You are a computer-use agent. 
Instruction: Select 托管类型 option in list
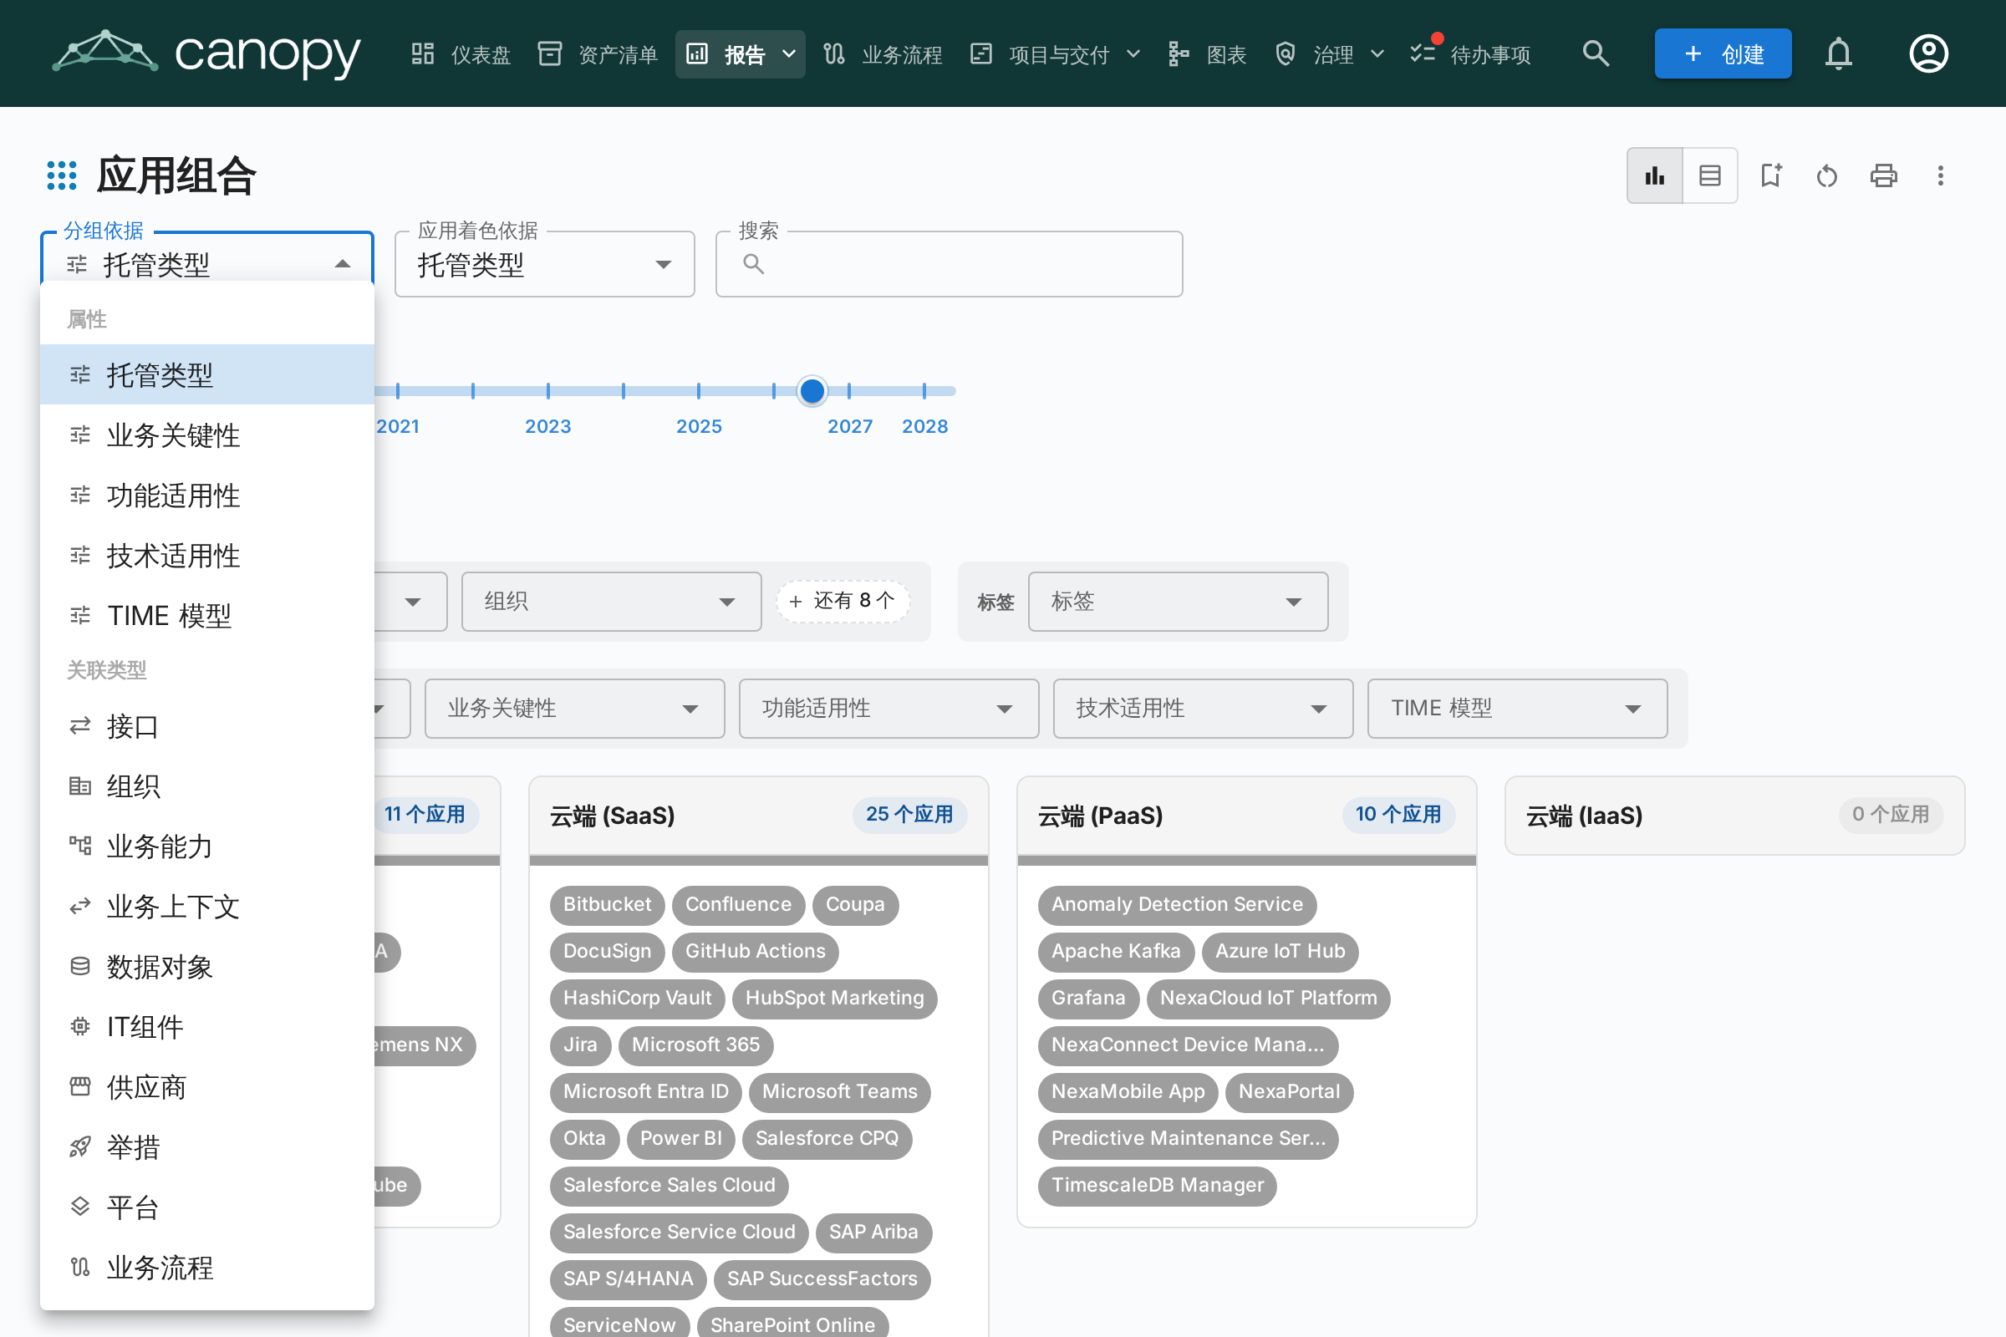[206, 374]
